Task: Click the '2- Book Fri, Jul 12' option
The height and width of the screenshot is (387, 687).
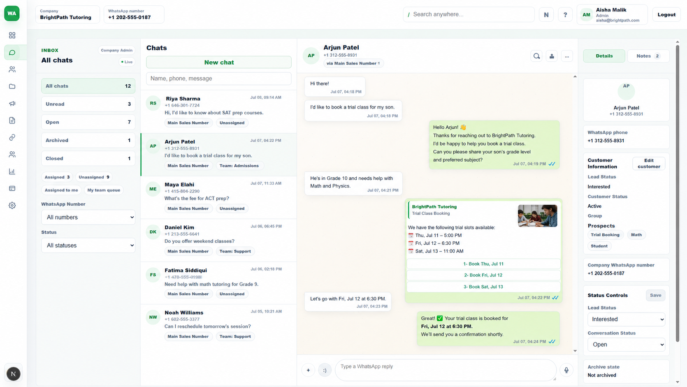Action: (x=483, y=275)
